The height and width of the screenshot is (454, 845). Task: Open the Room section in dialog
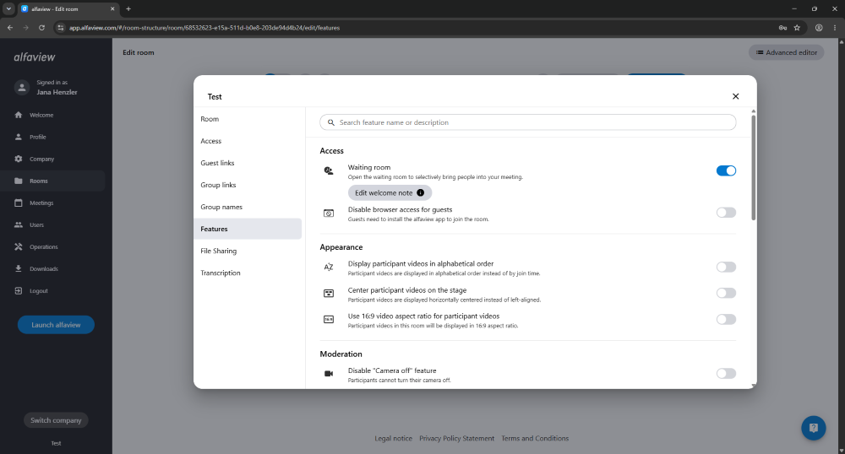(x=248, y=119)
